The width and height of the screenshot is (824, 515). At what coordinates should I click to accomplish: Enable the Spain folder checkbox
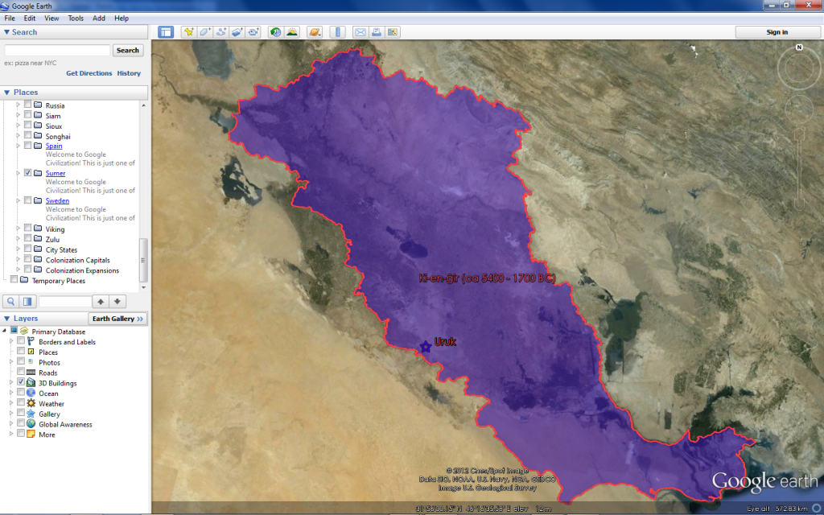coord(28,145)
